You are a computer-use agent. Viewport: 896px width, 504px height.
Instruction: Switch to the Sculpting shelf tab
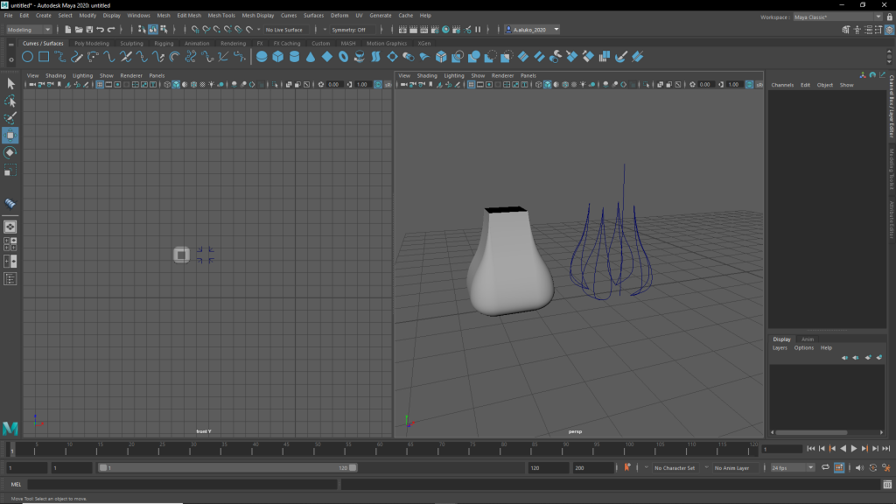click(x=131, y=43)
